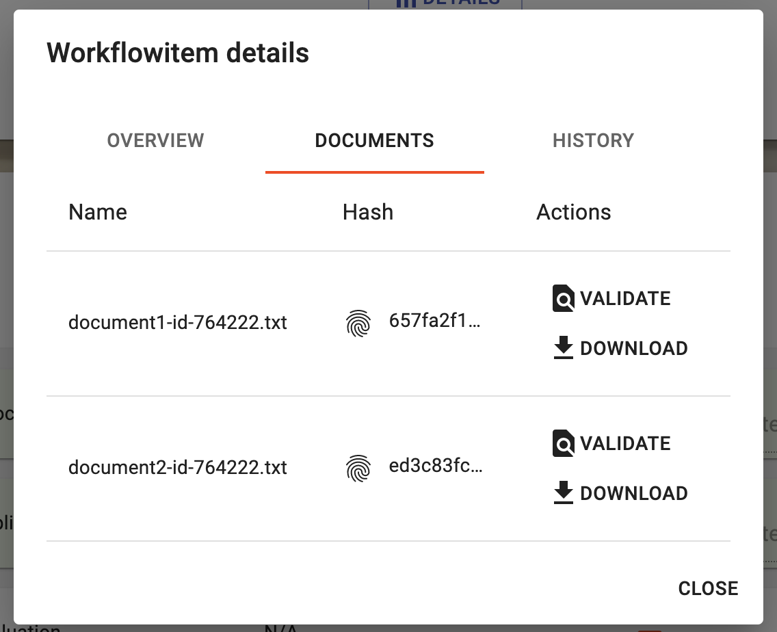
Task: Select the file name document1-id-764222.txt
Action: click(178, 322)
